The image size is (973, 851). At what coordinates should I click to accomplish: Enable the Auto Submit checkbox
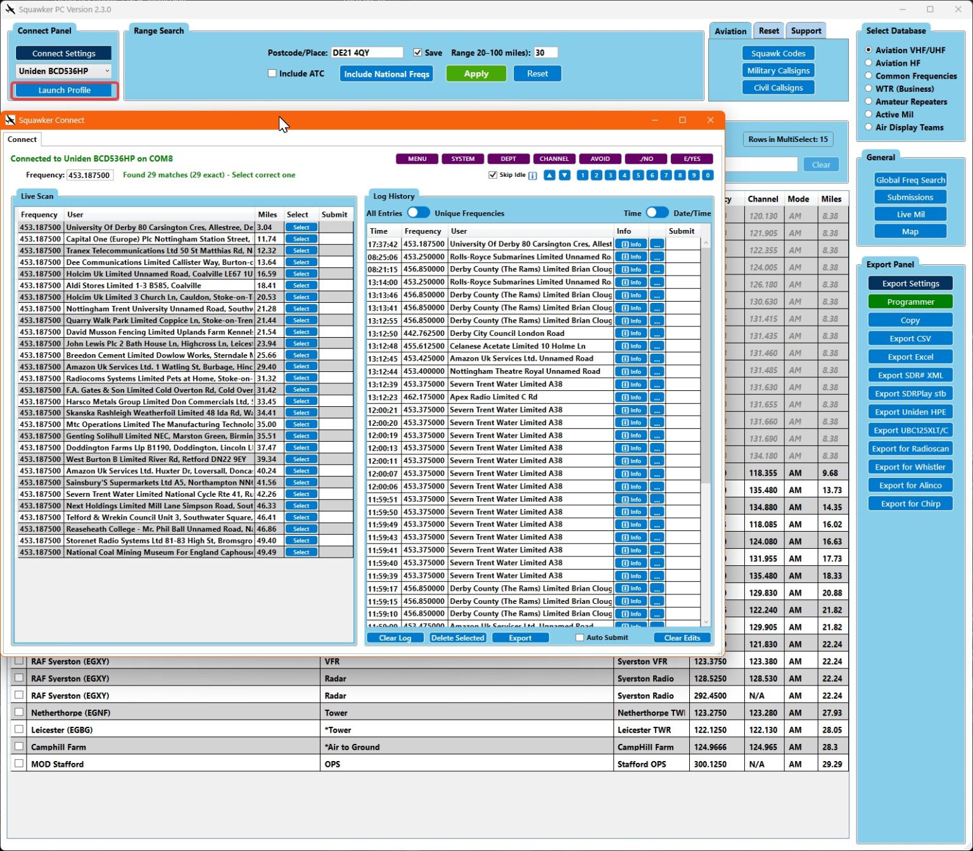click(x=580, y=637)
